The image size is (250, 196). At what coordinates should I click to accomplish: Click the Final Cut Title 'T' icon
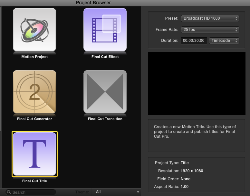(x=34, y=154)
